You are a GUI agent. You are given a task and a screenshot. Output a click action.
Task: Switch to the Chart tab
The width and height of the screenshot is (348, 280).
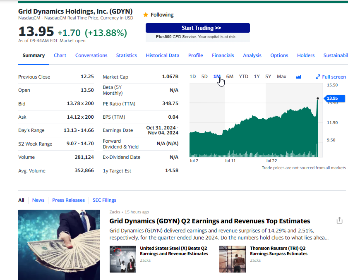[60, 55]
